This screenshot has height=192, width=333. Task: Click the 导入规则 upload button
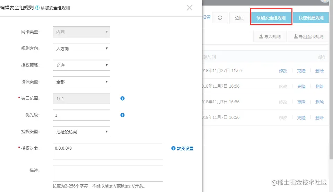(270, 36)
